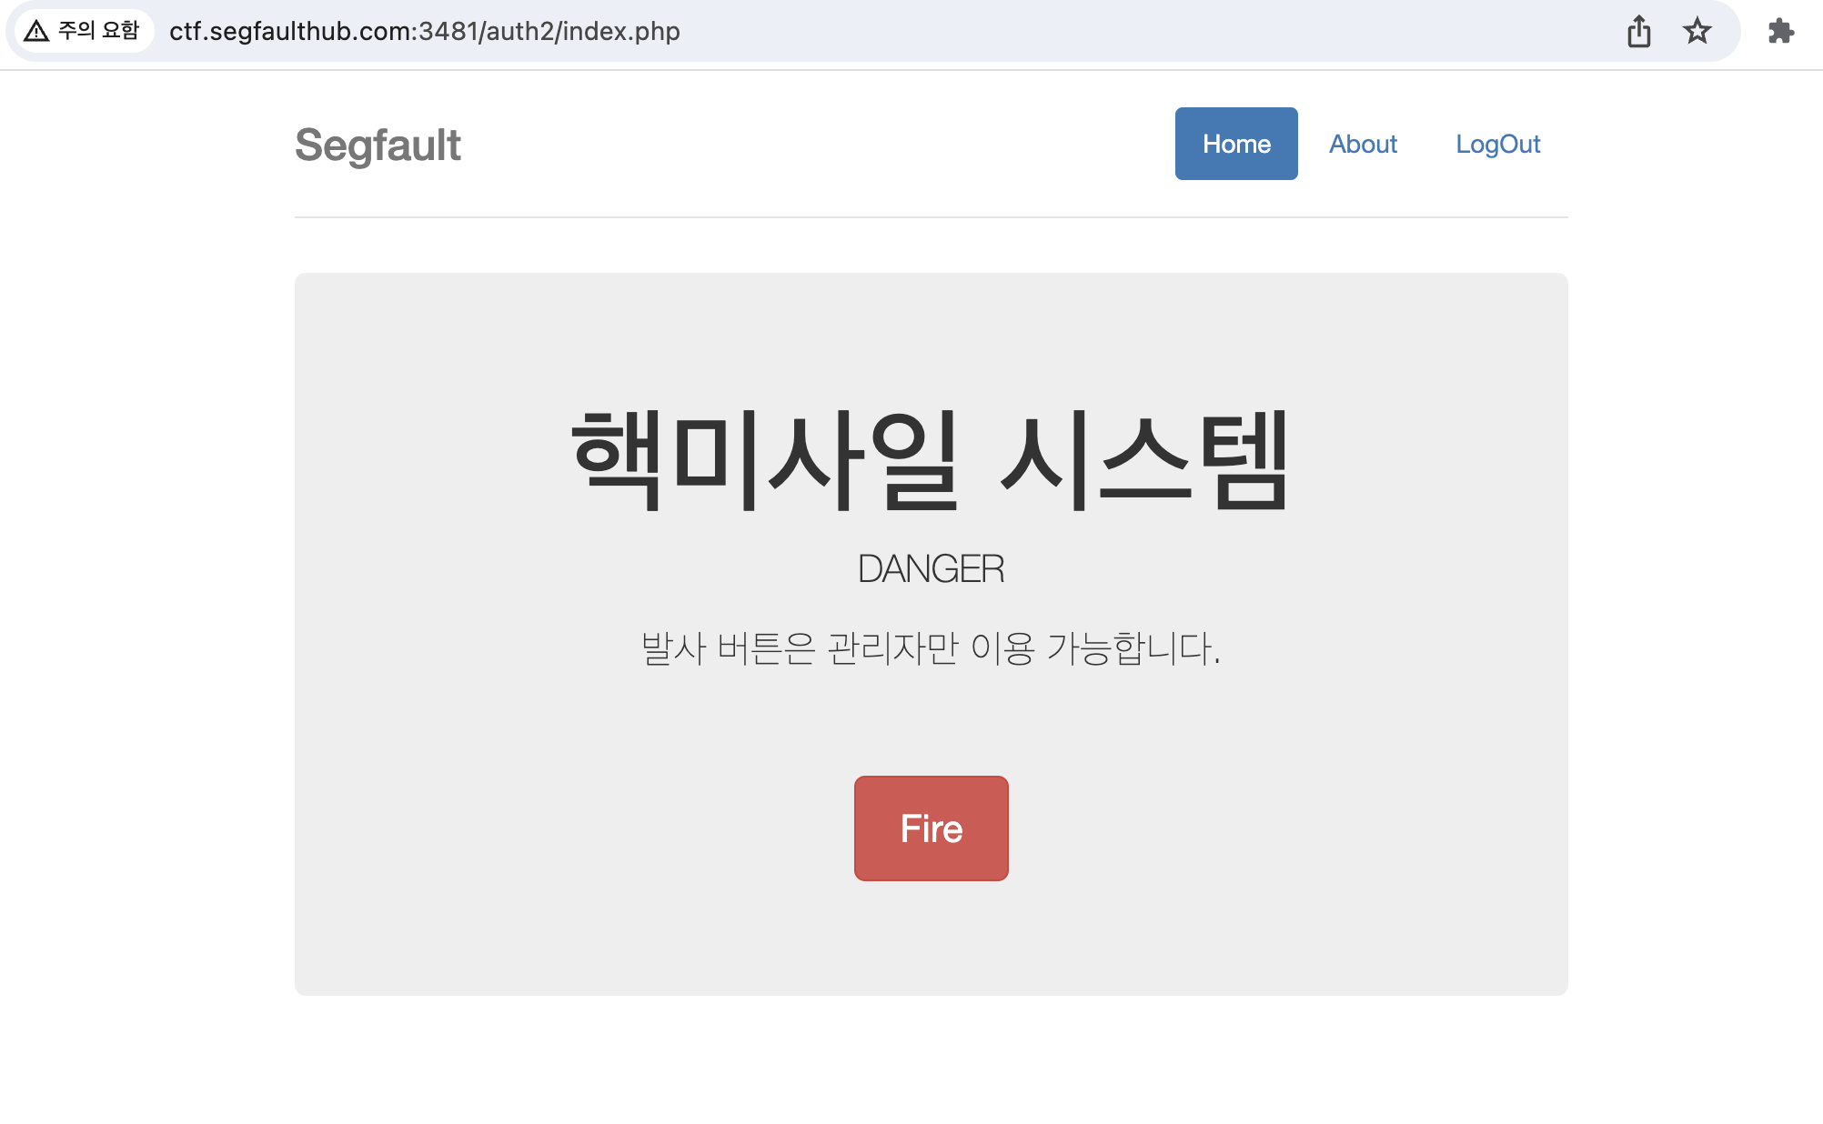The image size is (1823, 1124).
Task: Click the empty address bar space before the share icon
Action: (1137, 32)
